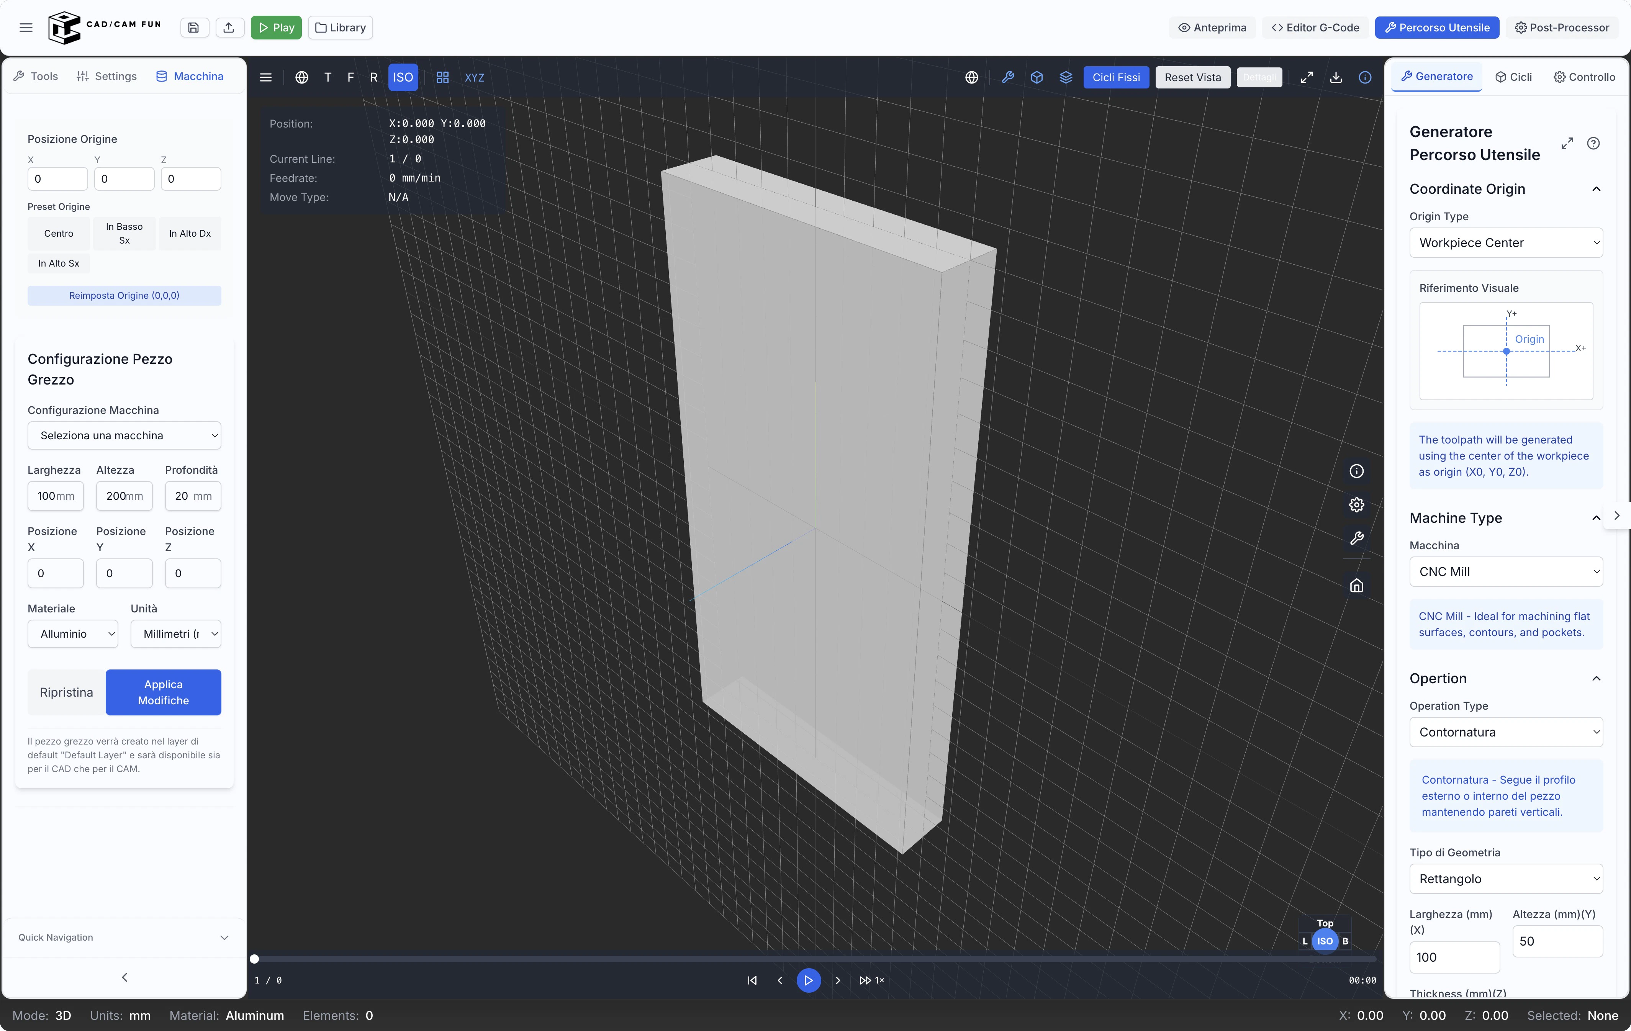Click the download icon in viewport toolbar
Screen dimensions: 1631x1031
(x=1336, y=77)
